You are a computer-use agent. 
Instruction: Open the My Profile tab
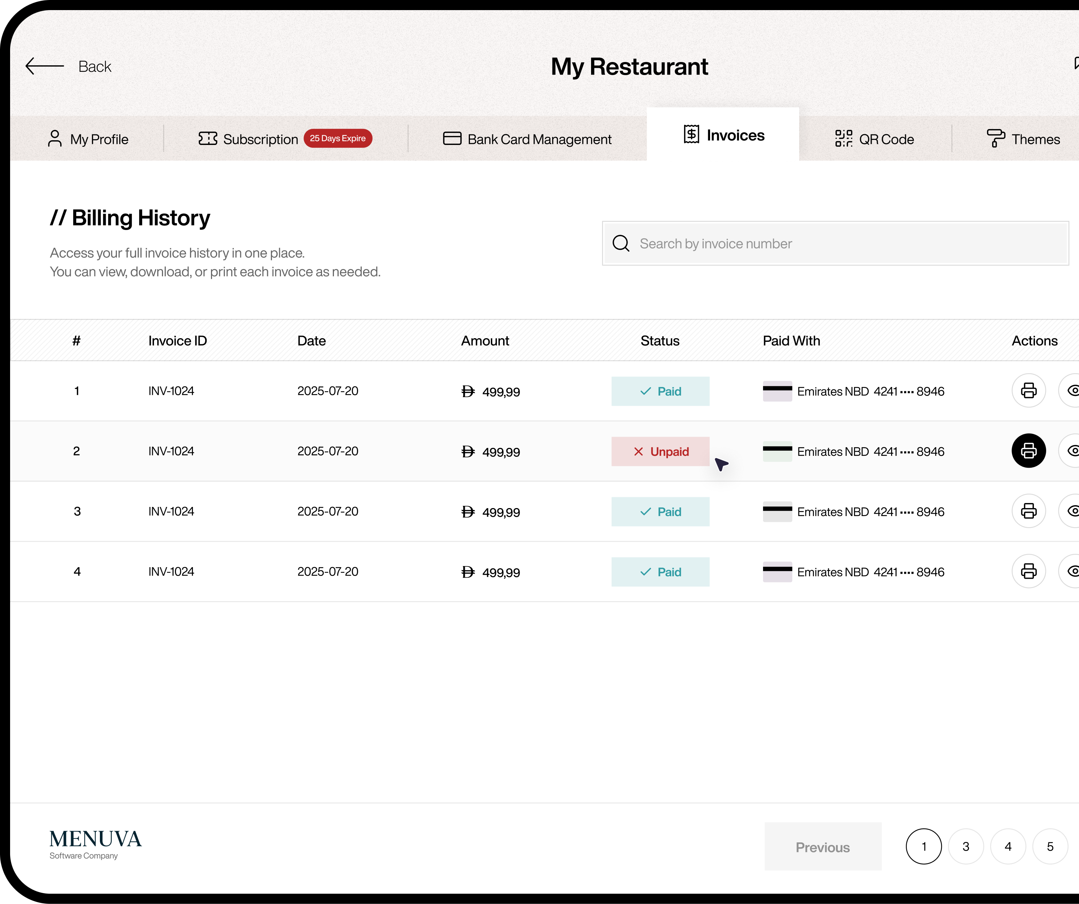88,139
